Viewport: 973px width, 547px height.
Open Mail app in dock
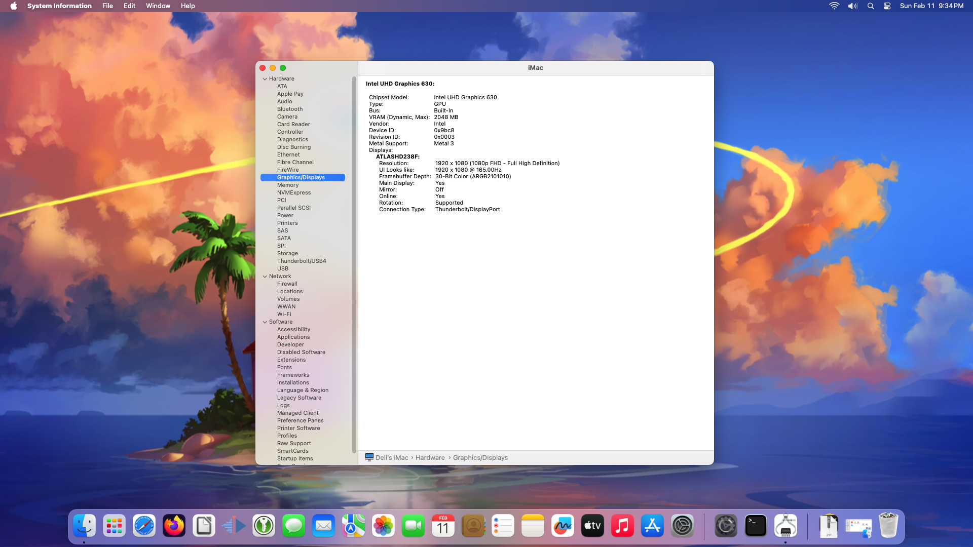point(323,526)
